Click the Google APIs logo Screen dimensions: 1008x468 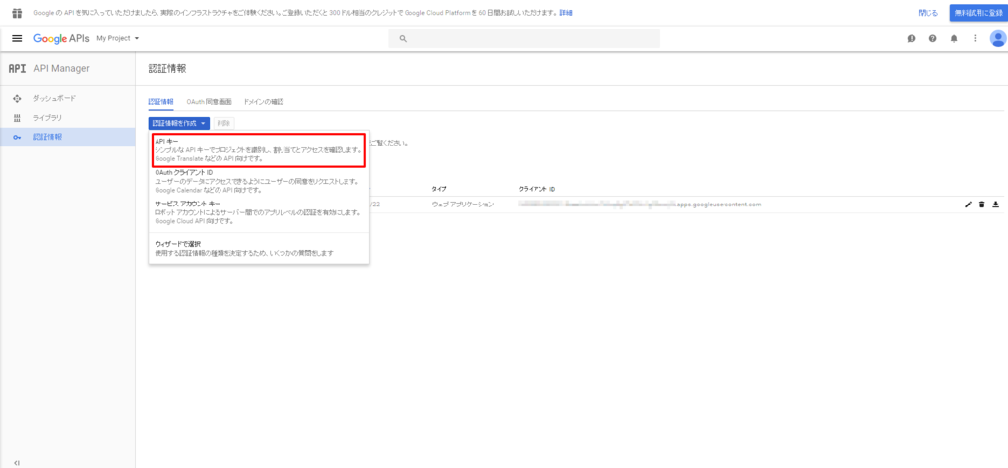[61, 38]
